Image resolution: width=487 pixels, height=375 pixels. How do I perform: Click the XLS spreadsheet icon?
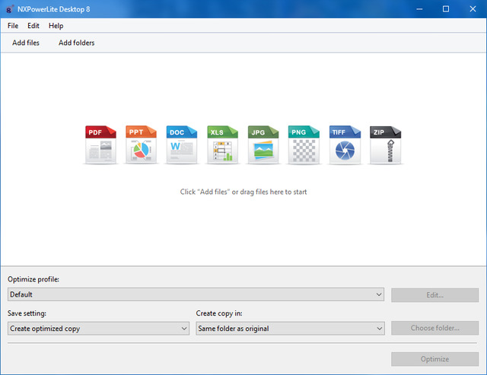click(222, 145)
